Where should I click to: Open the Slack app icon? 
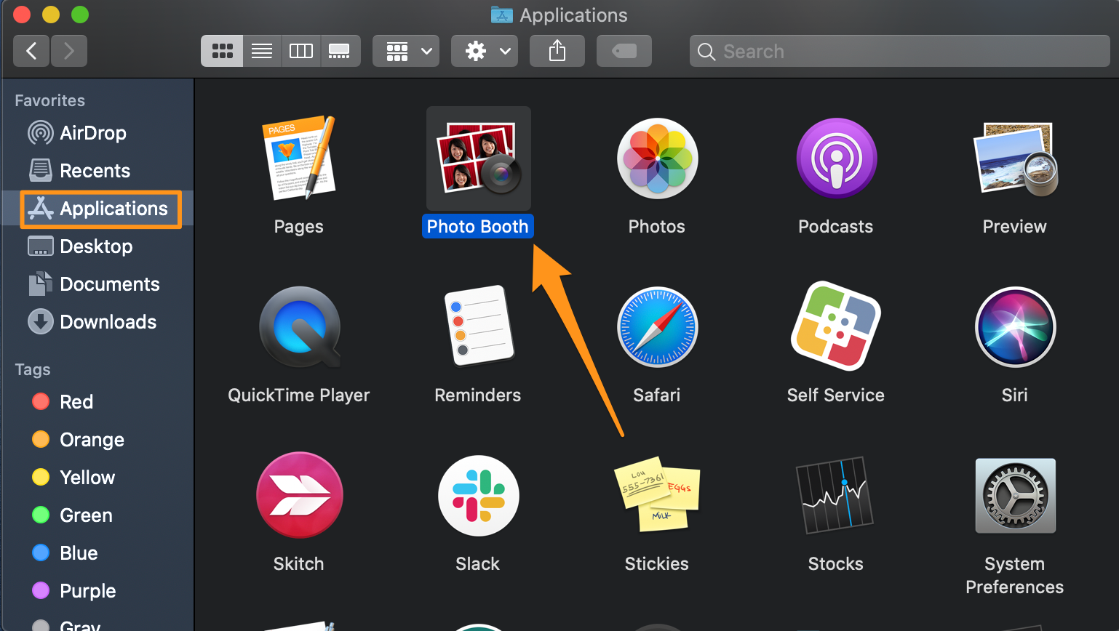click(x=478, y=496)
